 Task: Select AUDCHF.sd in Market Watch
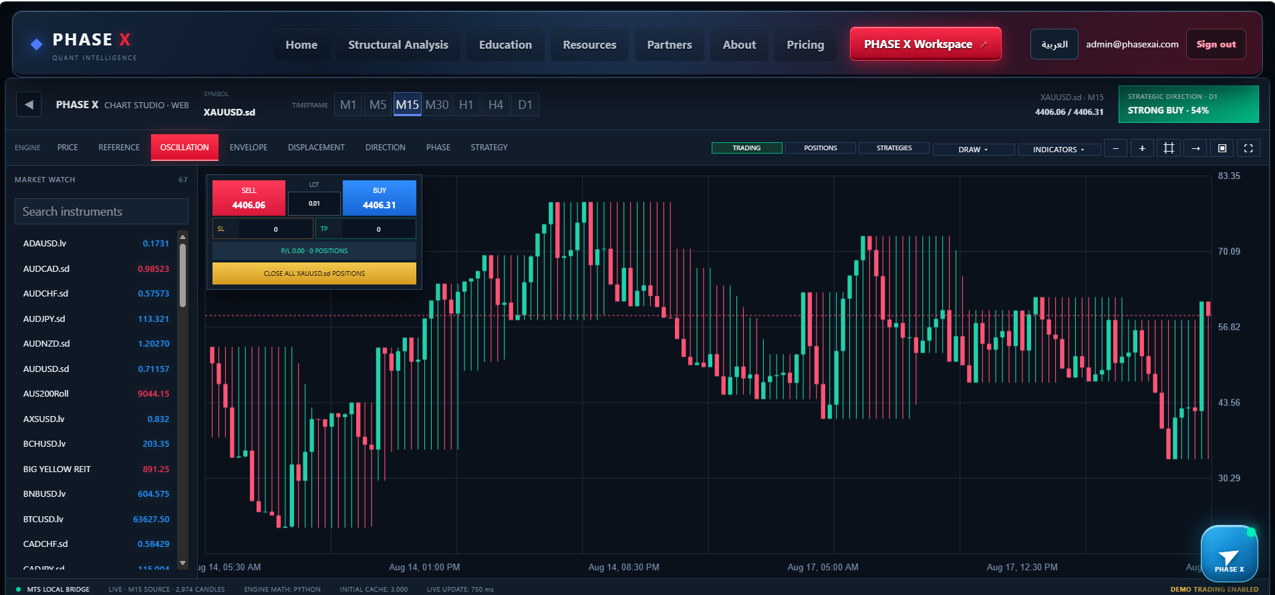96,294
